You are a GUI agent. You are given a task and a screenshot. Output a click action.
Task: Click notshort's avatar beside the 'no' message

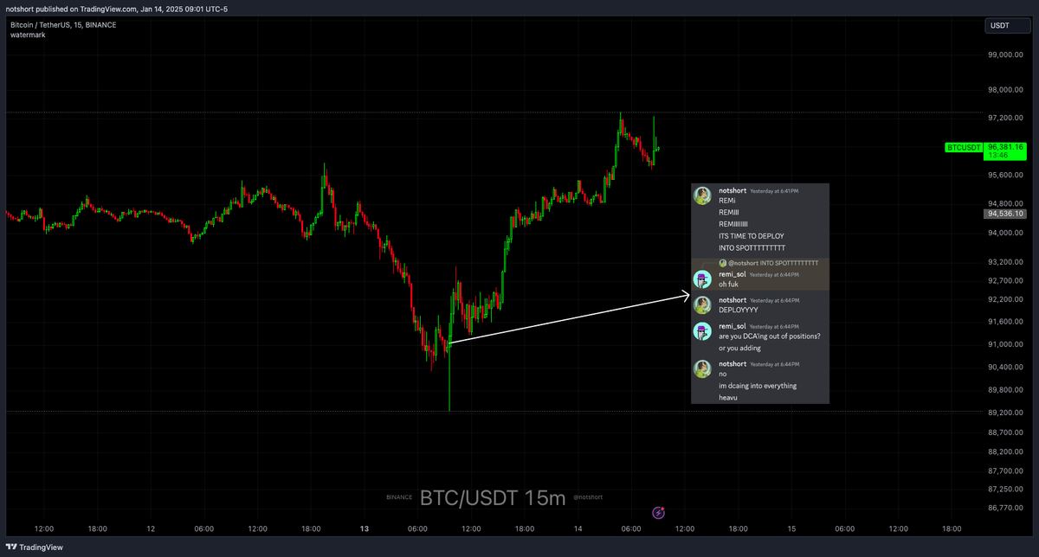click(x=704, y=369)
